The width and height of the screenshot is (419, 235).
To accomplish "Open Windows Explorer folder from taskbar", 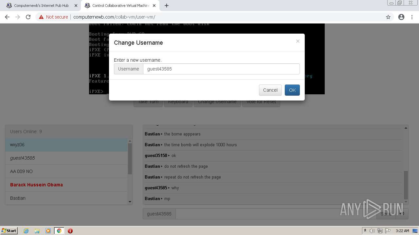I will pyautogui.click(x=37, y=231).
